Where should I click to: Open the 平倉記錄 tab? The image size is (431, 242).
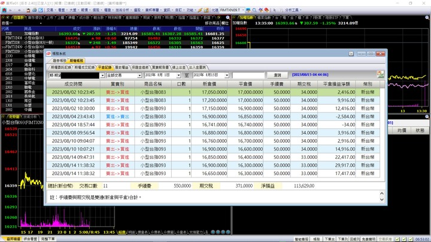pos(105,68)
